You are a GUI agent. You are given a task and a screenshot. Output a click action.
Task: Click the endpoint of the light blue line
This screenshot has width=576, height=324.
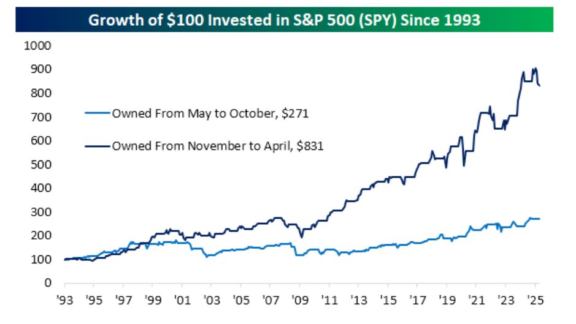[539, 219]
